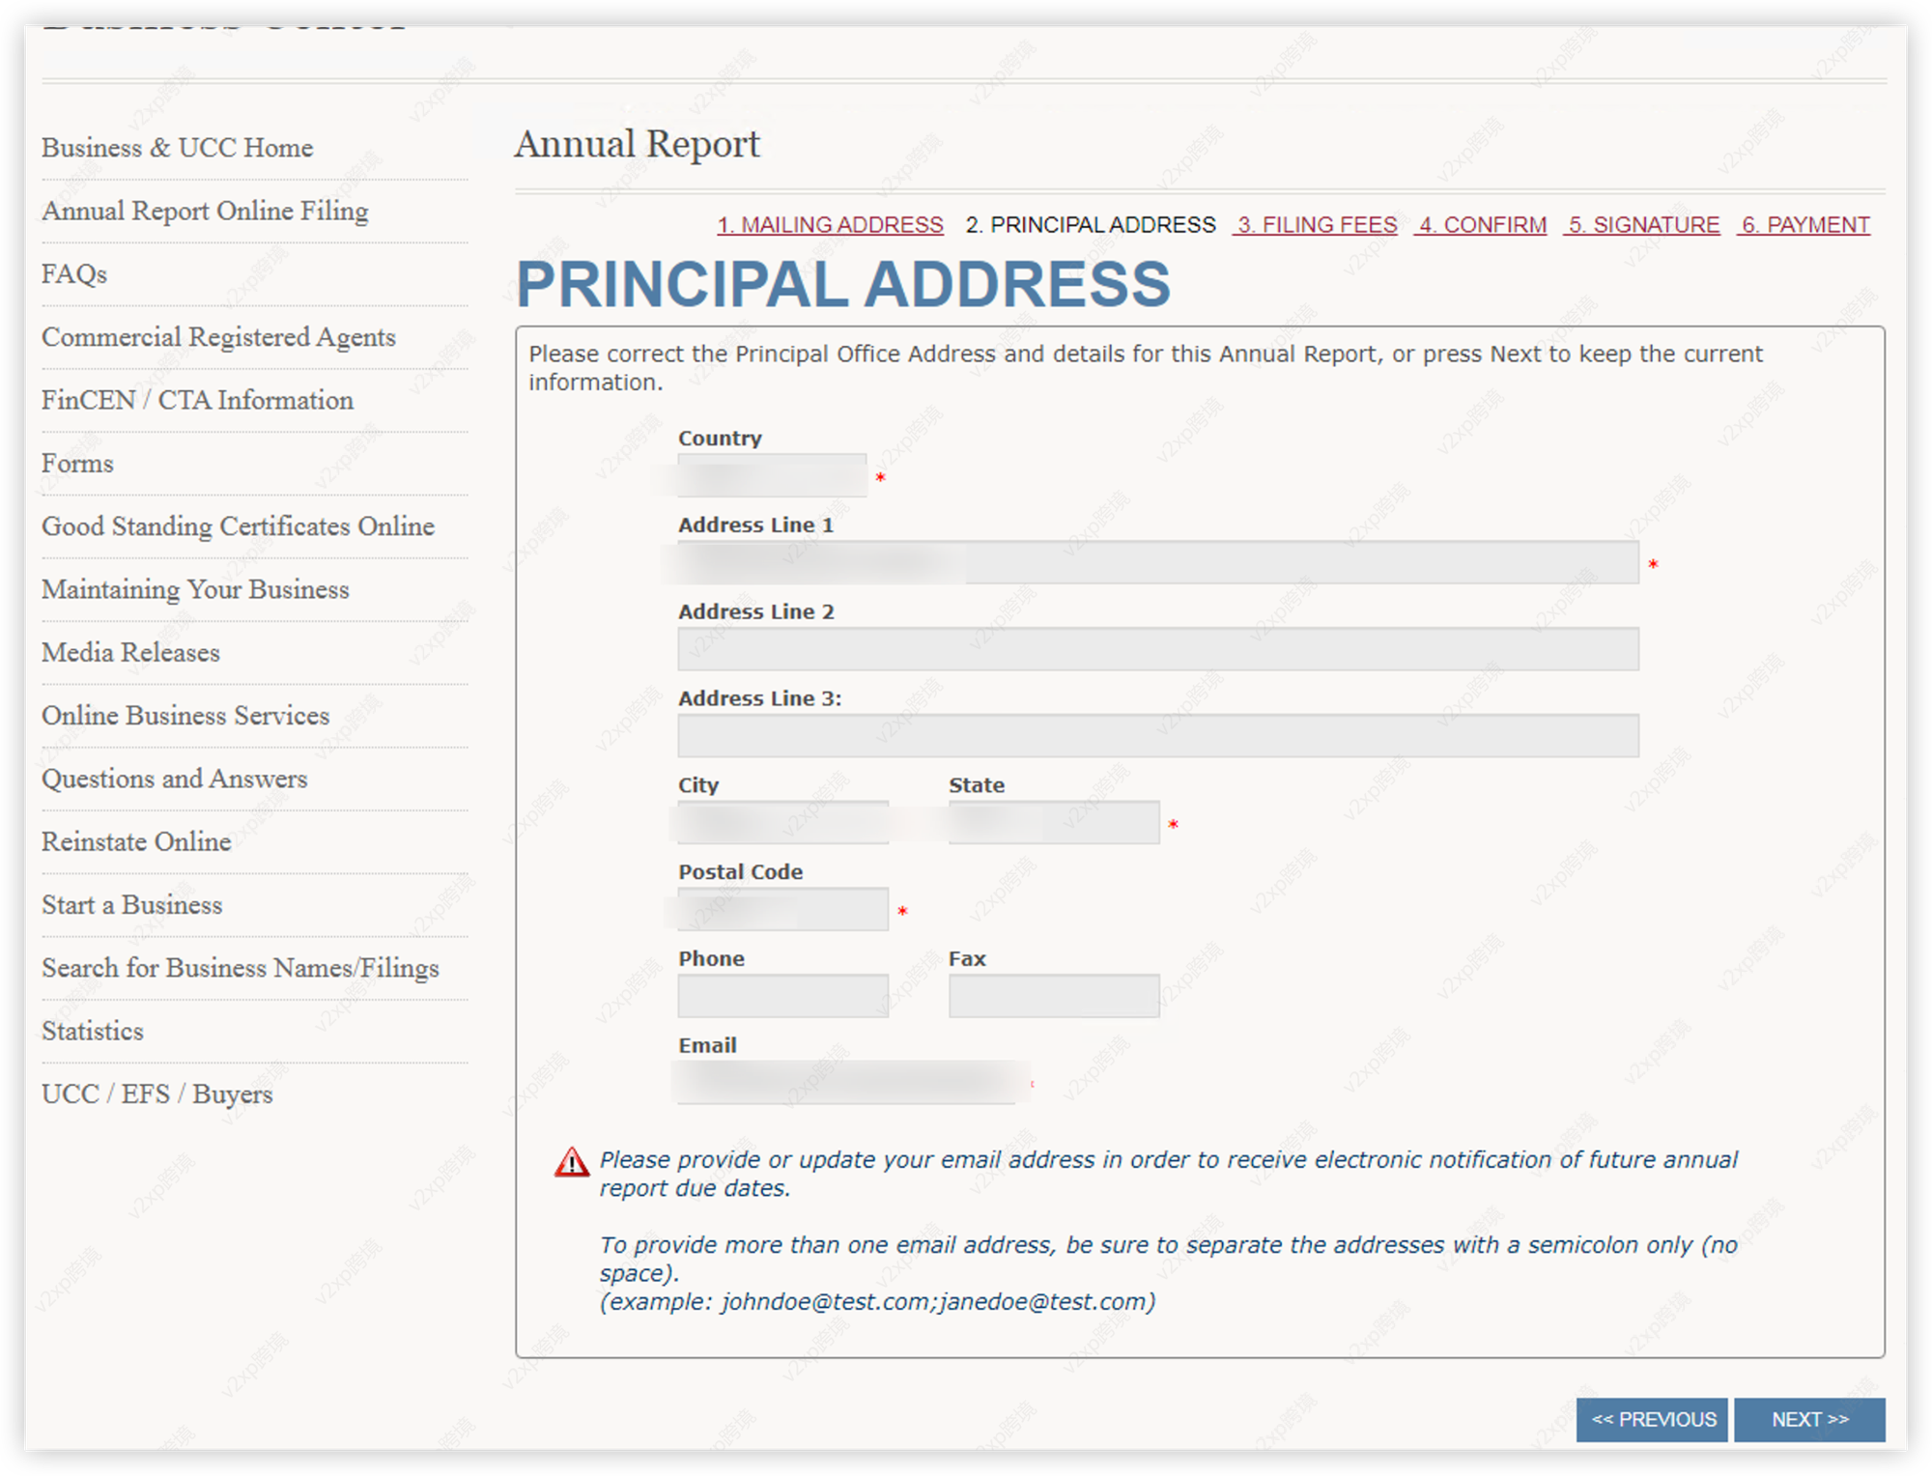
Task: Open Commercial Registered Agents link
Action: pyautogui.click(x=218, y=337)
